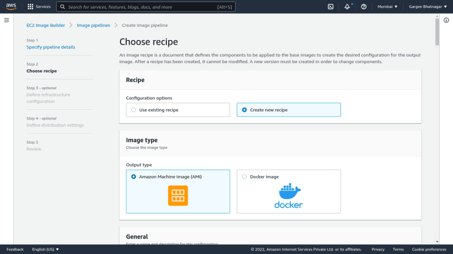Open the Privacy link
The height and width of the screenshot is (254, 453).
pos(378,249)
